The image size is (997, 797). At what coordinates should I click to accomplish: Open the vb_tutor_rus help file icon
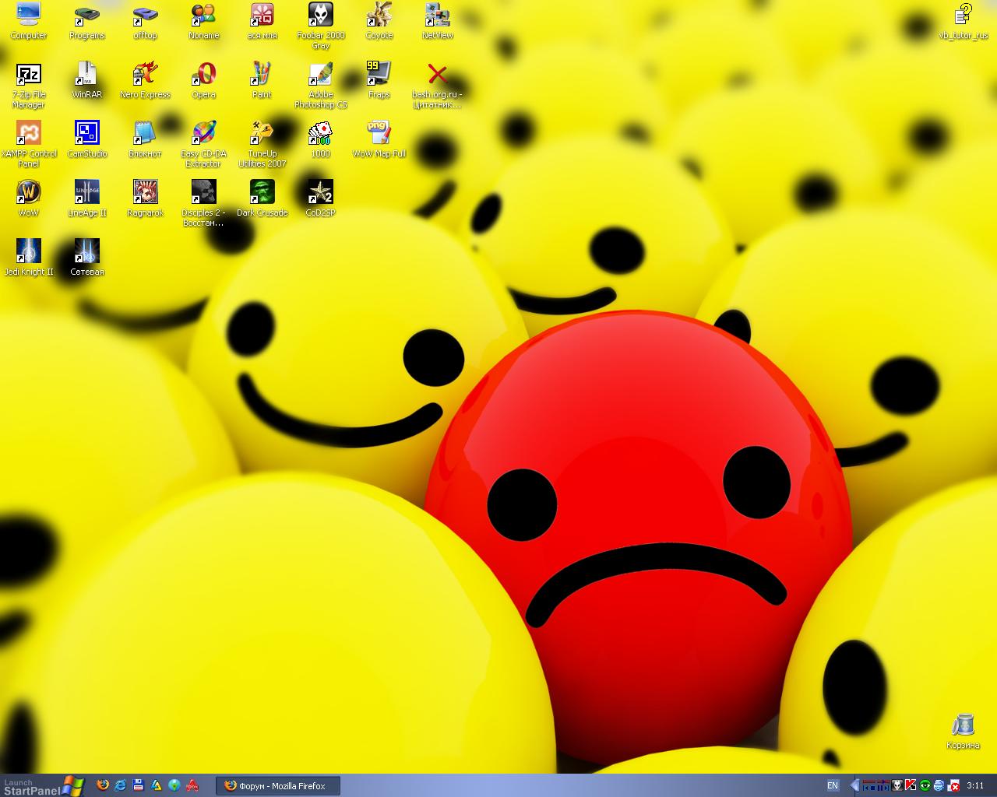click(x=963, y=21)
